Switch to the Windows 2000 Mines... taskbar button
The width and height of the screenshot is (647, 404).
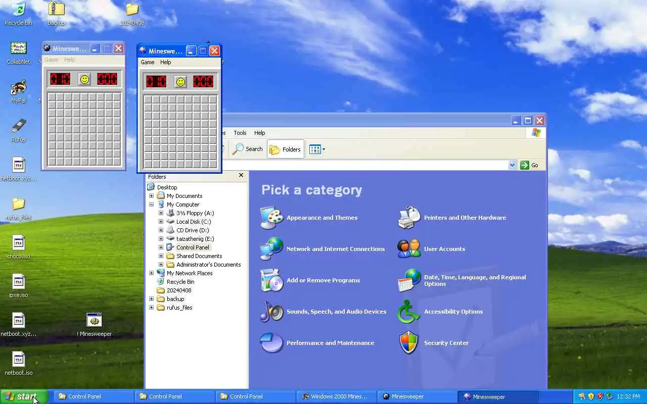336,396
